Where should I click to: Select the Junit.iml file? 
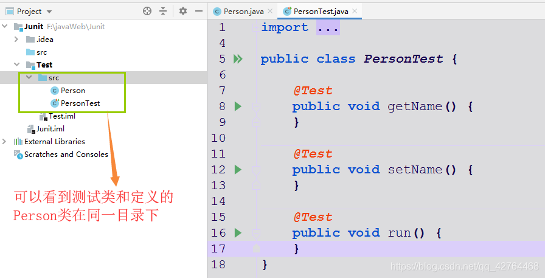point(50,129)
